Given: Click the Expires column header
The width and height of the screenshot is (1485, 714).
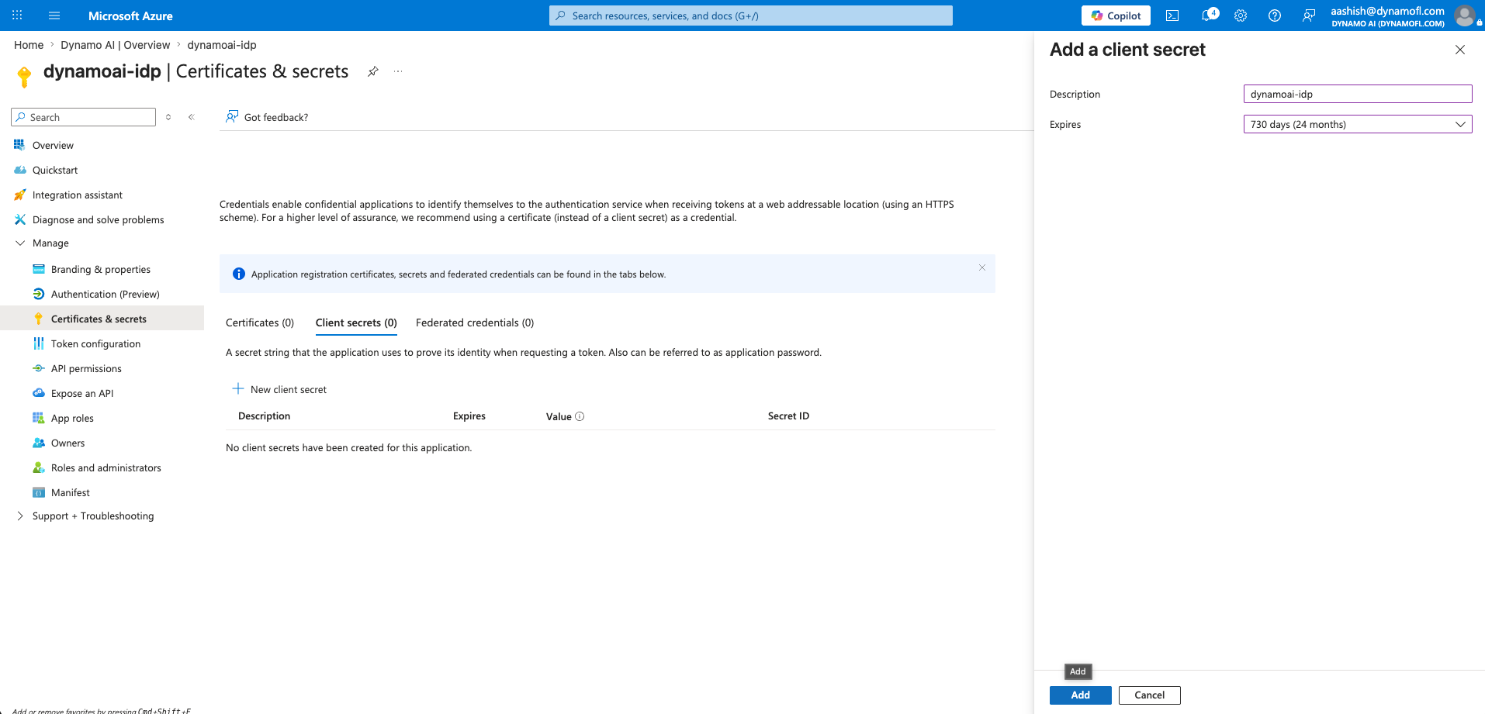Looking at the screenshot, I should (469, 416).
